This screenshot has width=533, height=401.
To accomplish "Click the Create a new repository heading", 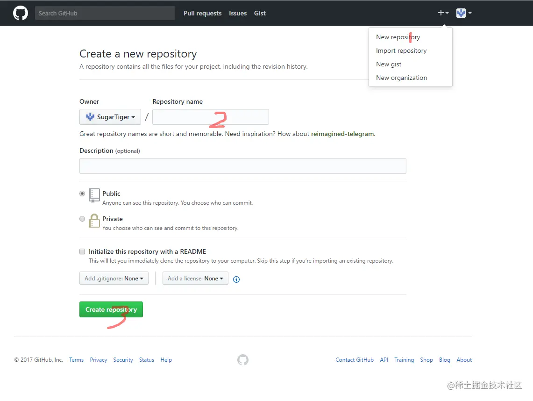I will point(138,54).
